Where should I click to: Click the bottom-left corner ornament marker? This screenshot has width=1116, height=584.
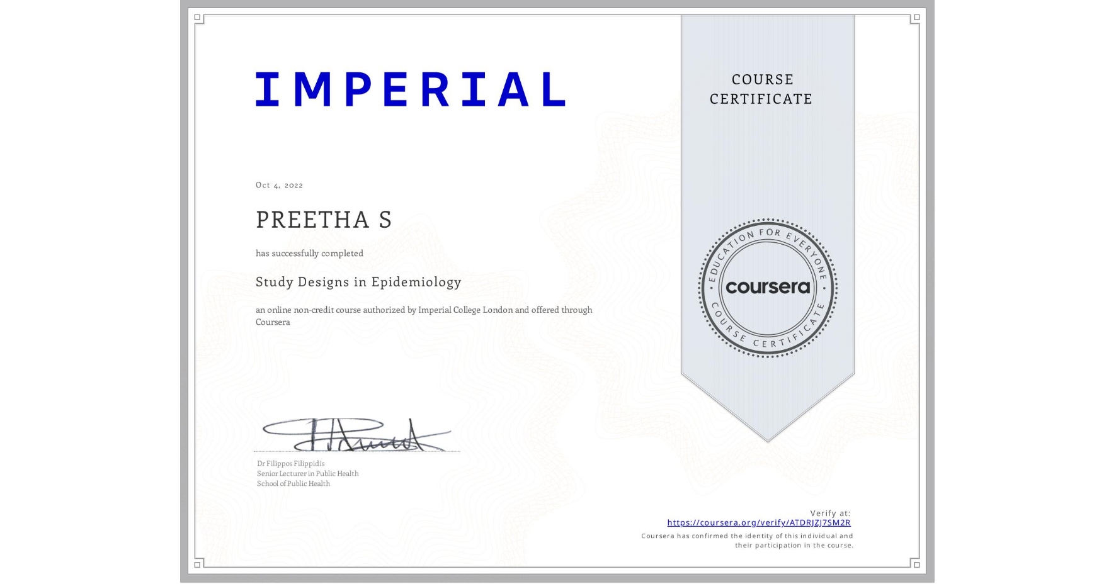click(x=197, y=565)
